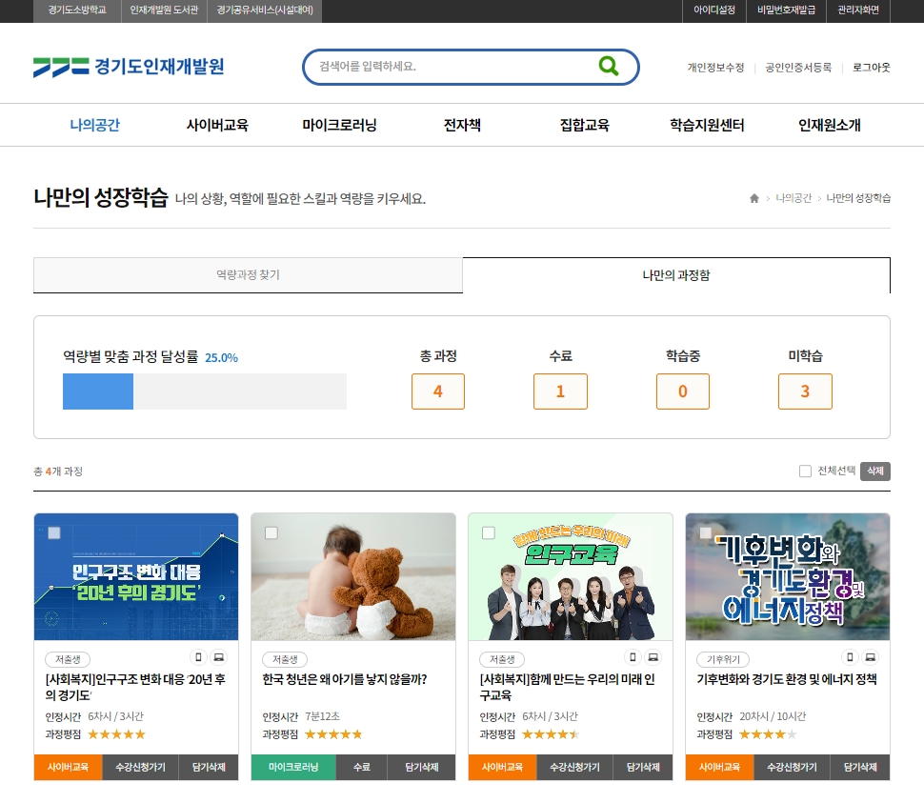Click the mobile device icon on the 한국 청년 card
Image resolution: width=924 pixels, height=803 pixels.
(416, 657)
